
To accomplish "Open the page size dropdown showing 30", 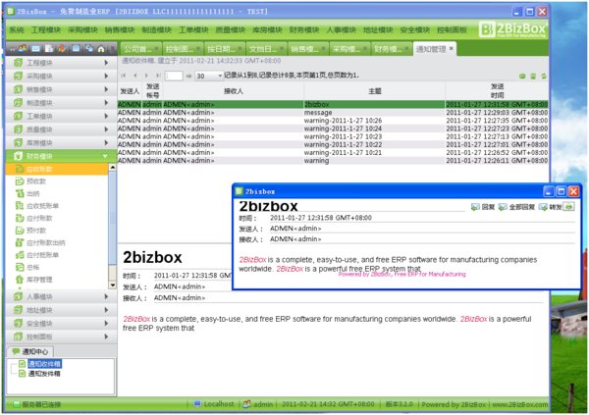I will [x=209, y=76].
